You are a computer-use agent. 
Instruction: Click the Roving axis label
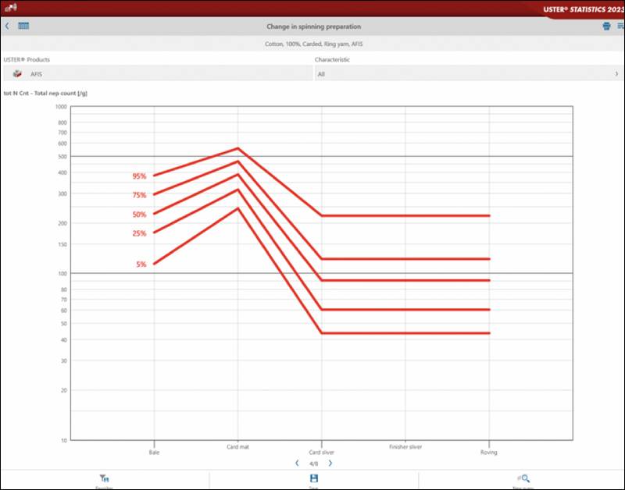[489, 452]
